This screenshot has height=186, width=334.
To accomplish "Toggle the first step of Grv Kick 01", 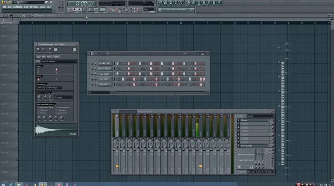I will point(118,64).
